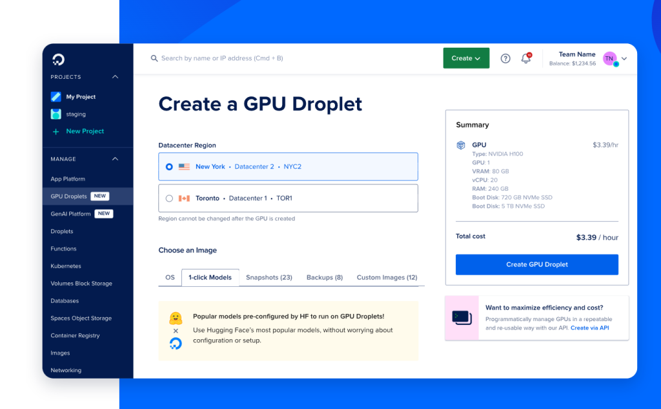
Task: Click the NEW badge next to GPU Droplets
Action: click(100, 196)
